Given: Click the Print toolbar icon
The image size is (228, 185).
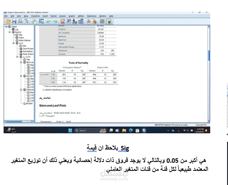Looking at the screenshot, I should pos(20,21).
